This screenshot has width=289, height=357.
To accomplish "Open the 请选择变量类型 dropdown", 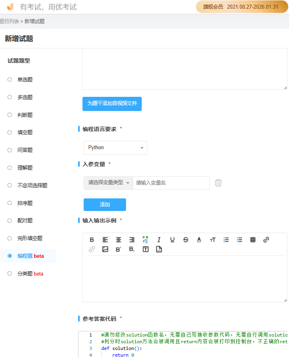I will [x=108, y=183].
